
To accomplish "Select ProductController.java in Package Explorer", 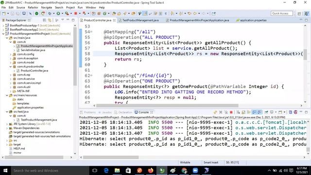I will click(35, 70).
